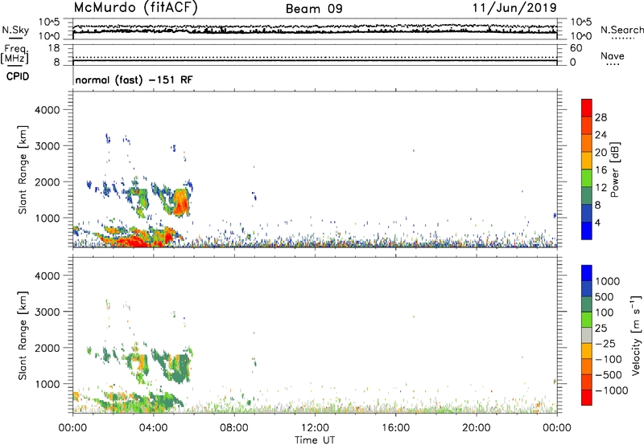Click the orange high-power echo patch near 05:00
Viewport: 644px width, 445px height.
(180, 202)
